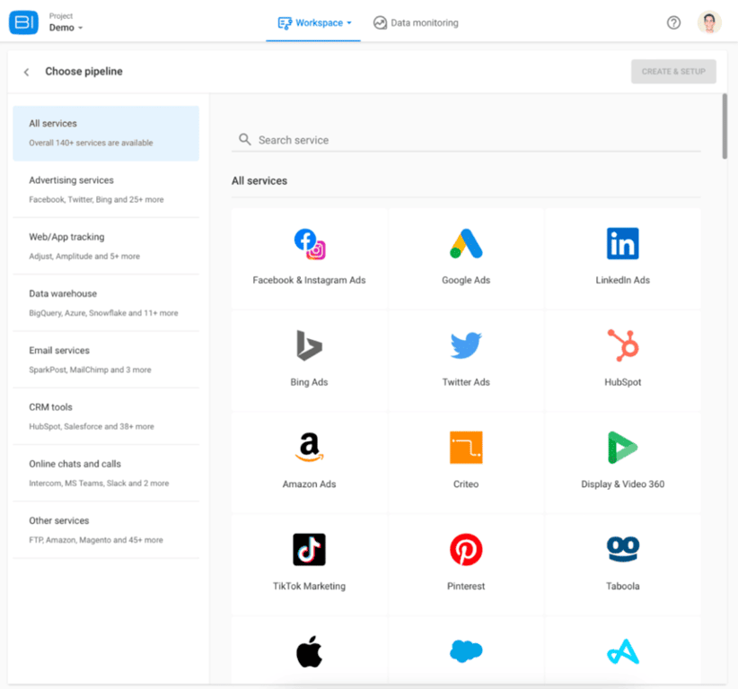Click the Google Ads label text
Image resolution: width=738 pixels, height=689 pixels.
[466, 280]
